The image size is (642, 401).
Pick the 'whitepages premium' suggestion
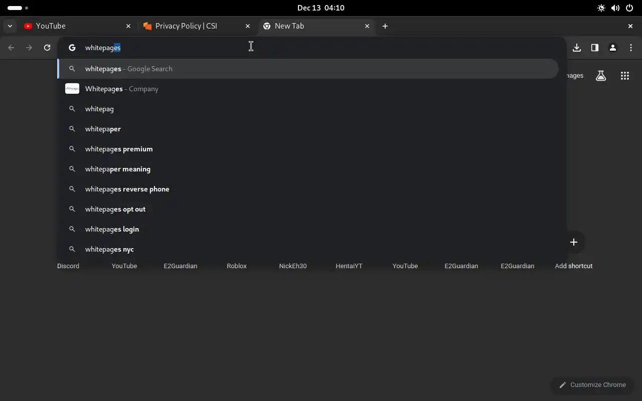(308, 149)
